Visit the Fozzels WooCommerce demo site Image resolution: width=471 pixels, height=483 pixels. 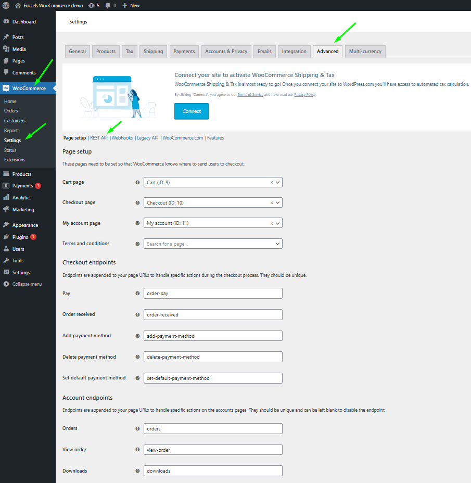tap(49, 6)
